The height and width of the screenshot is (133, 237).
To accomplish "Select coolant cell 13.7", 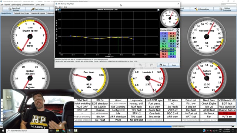I will point(164,44).
